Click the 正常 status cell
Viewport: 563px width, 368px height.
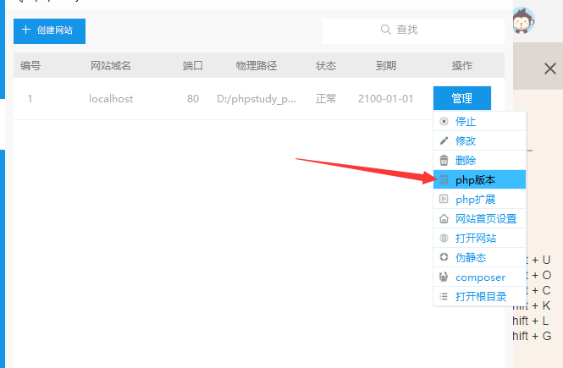326,99
